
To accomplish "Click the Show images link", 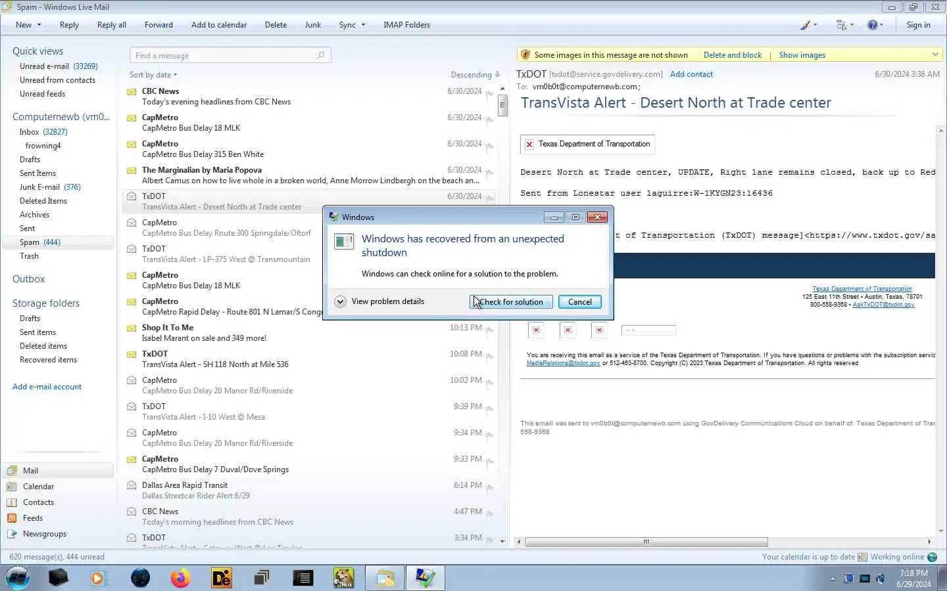I will tap(802, 55).
